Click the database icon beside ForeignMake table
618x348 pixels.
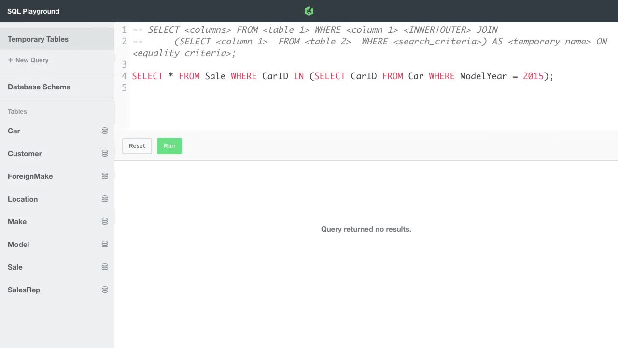105,175
